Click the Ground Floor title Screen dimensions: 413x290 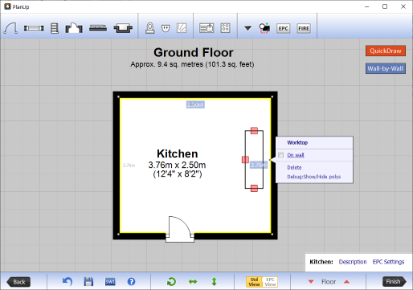click(194, 52)
